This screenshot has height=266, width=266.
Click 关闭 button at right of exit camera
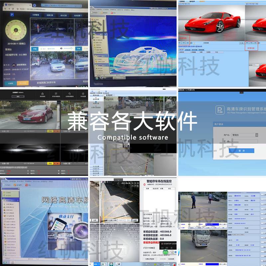135,220
